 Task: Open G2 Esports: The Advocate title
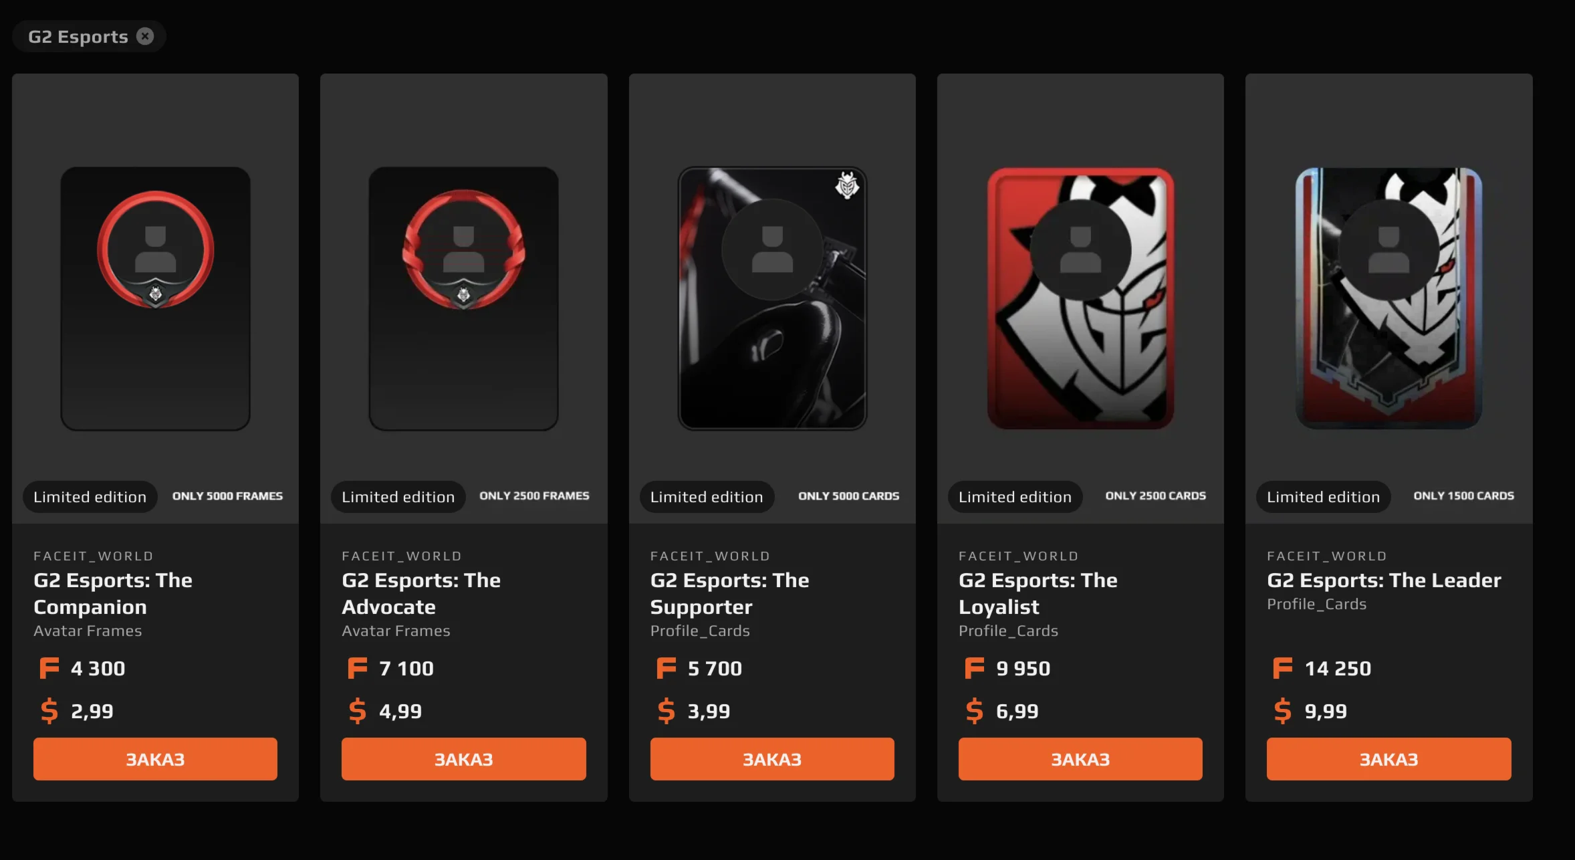coord(421,593)
